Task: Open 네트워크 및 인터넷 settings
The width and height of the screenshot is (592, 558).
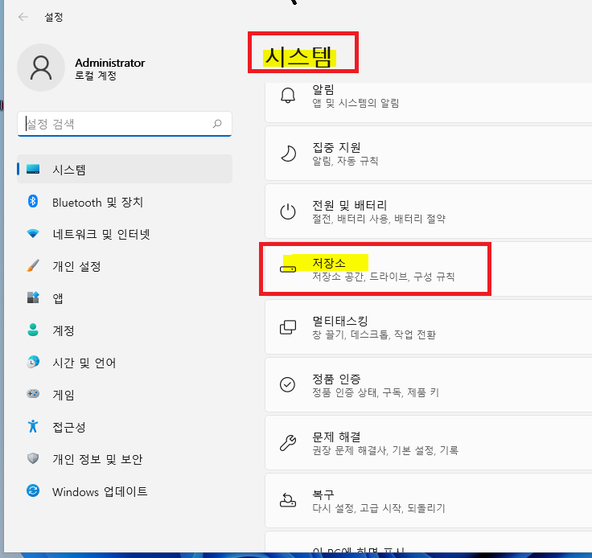Action: [x=124, y=234]
